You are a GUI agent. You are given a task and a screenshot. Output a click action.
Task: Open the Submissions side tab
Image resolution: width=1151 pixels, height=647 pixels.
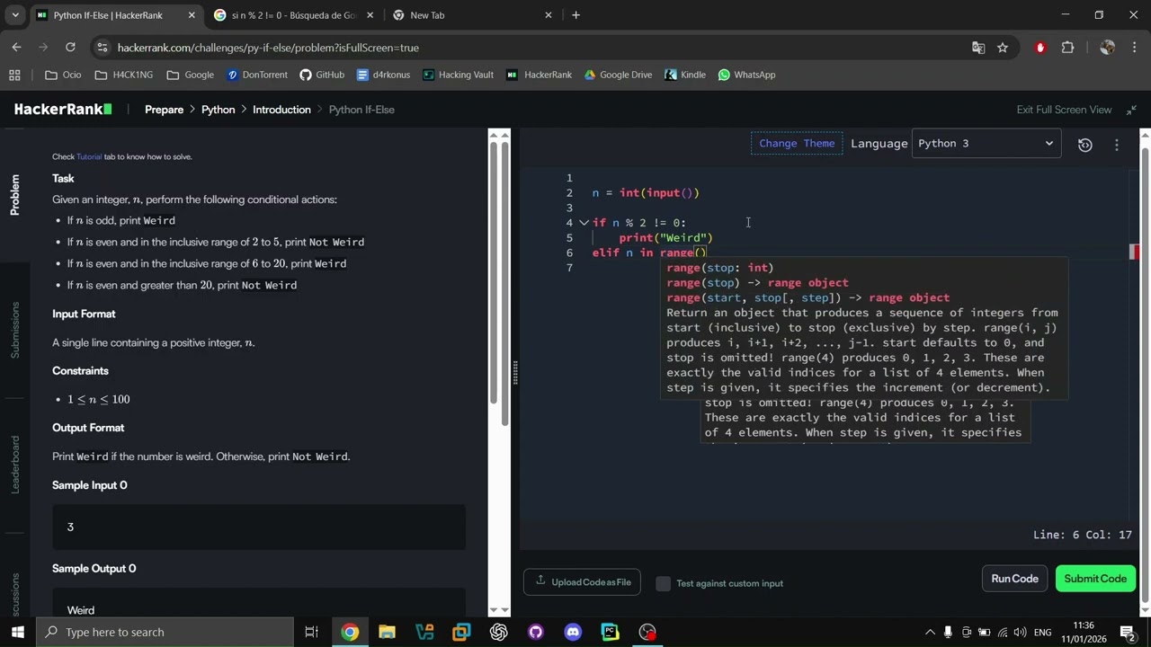pyautogui.click(x=14, y=330)
